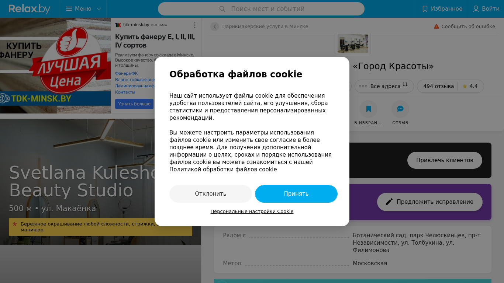Click the search magnifier icon
The height and width of the screenshot is (283, 504).
point(222,9)
